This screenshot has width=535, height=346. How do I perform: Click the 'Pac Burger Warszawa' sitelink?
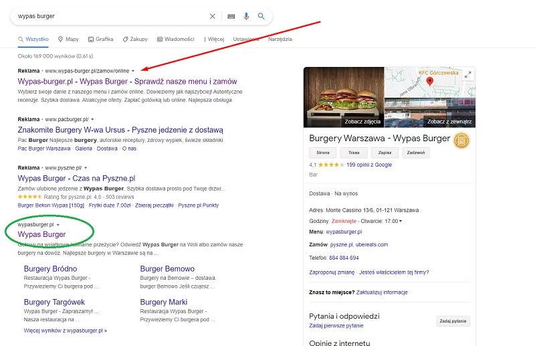tap(44, 149)
